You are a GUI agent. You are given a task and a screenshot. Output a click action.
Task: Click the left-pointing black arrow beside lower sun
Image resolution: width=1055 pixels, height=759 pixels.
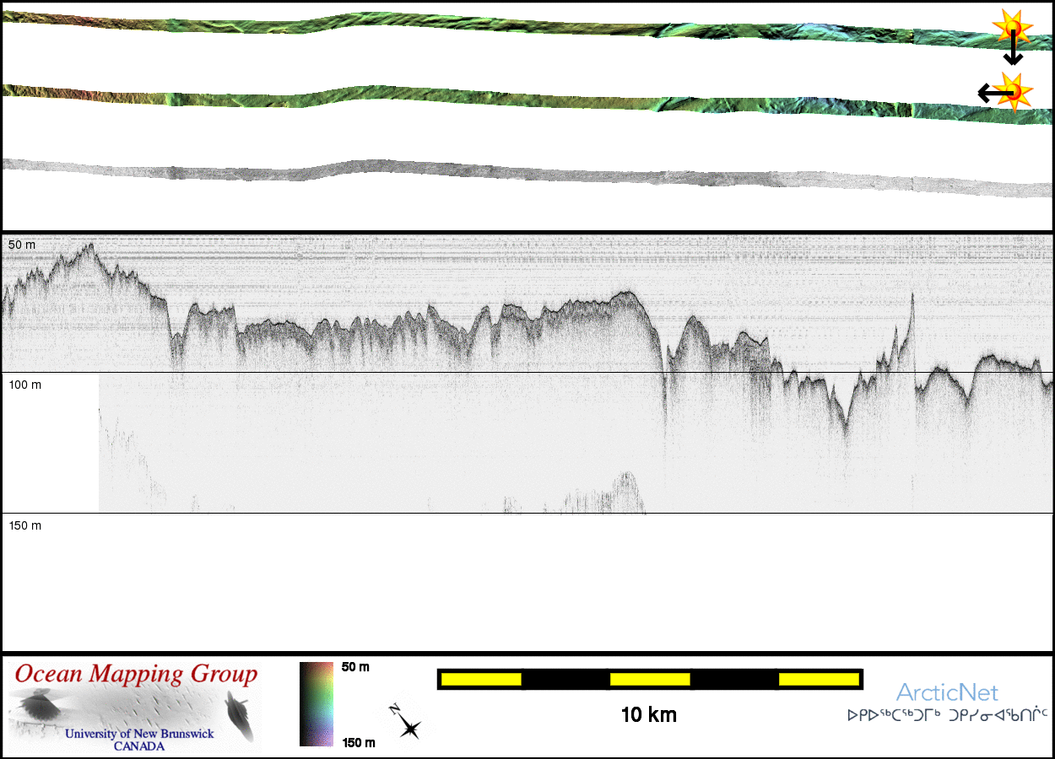[989, 93]
